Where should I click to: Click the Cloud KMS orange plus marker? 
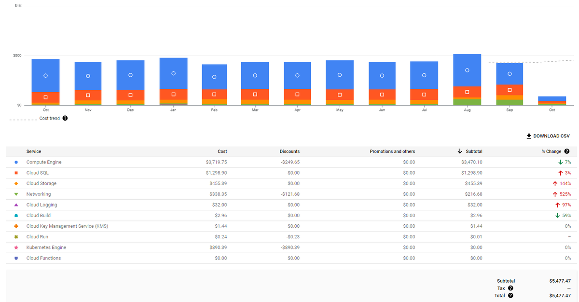(16, 226)
